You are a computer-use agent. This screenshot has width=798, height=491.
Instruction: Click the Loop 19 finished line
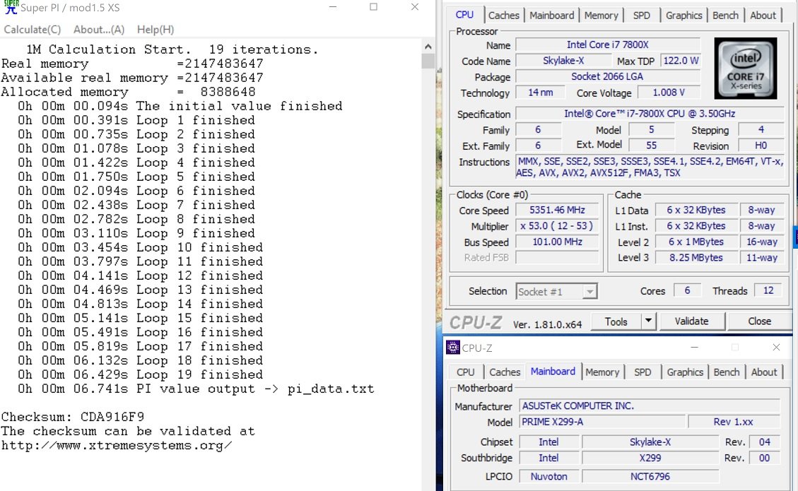tap(141, 374)
